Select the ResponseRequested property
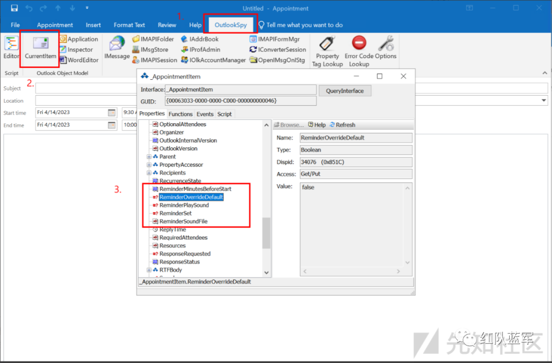This screenshot has height=363, width=552. pyautogui.click(x=185, y=254)
